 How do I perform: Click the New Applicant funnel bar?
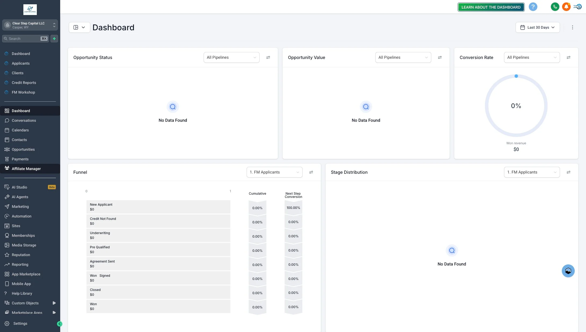pyautogui.click(x=158, y=207)
